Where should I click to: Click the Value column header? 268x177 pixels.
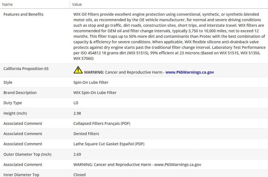[77, 4]
